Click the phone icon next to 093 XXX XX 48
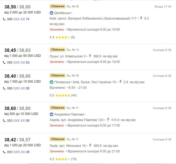Image resolution: width=176 pixels, height=164 pixels. [x=4, y=152]
